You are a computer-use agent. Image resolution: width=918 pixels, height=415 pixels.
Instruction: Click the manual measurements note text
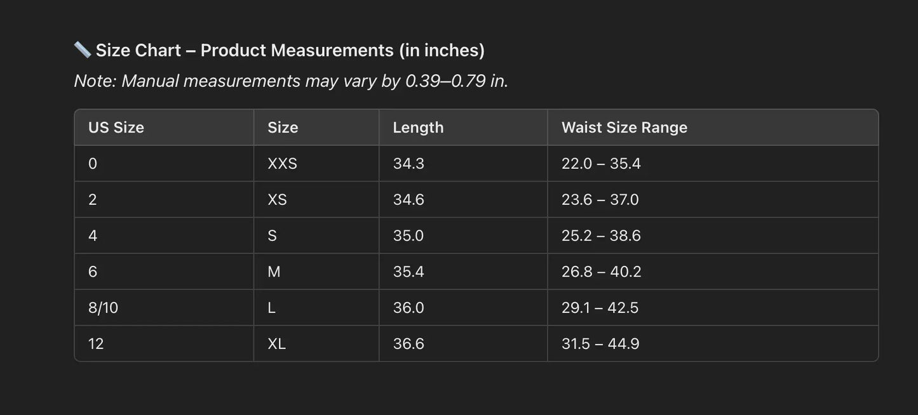pyautogui.click(x=291, y=81)
